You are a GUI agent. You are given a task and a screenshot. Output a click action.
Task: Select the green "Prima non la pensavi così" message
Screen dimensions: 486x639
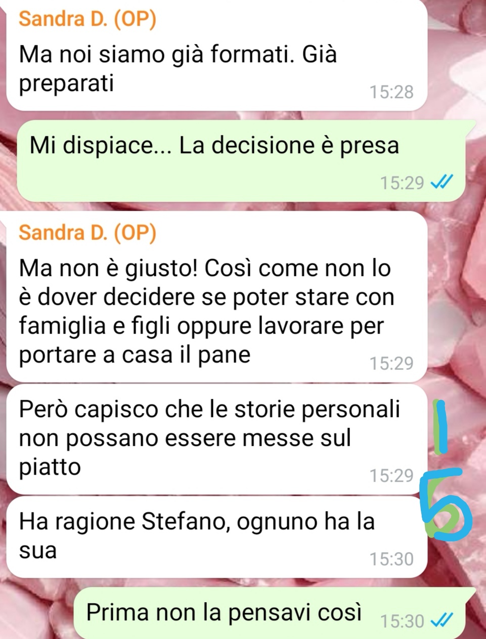pyautogui.click(x=269, y=613)
